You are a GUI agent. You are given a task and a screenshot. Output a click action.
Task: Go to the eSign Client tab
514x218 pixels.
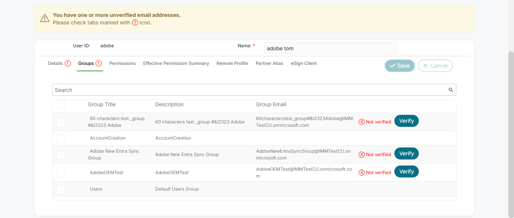point(304,63)
